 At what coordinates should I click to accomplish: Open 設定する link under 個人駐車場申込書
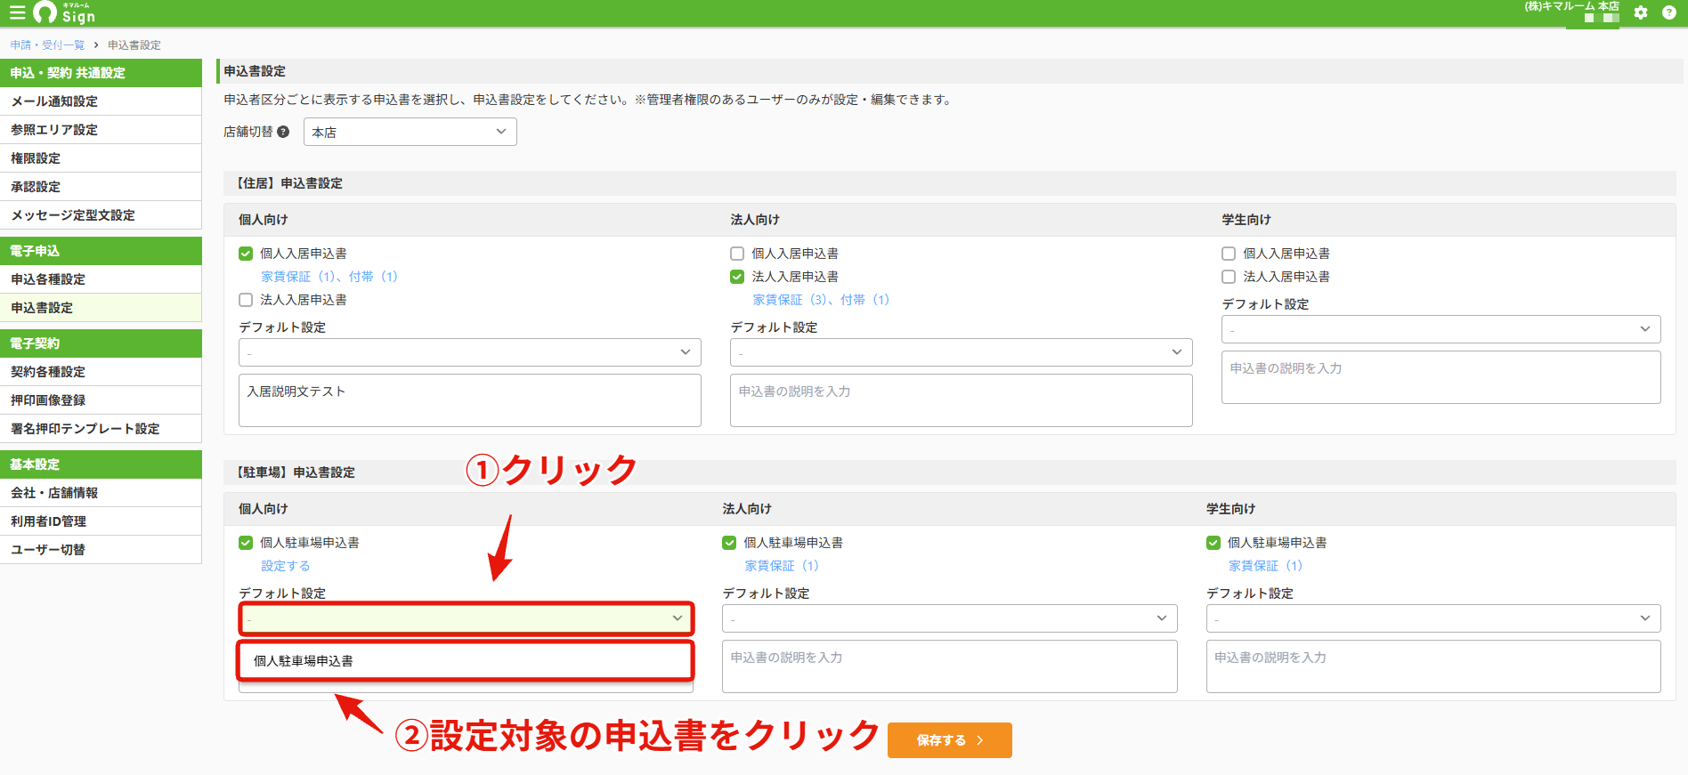[x=286, y=566]
